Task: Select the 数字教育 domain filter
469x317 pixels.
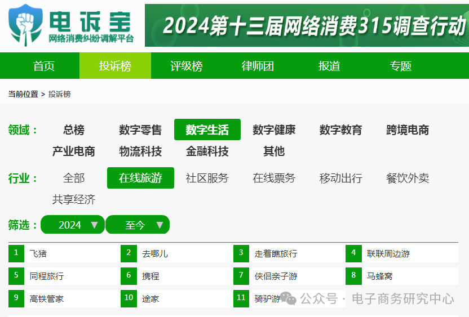Action: click(x=340, y=130)
